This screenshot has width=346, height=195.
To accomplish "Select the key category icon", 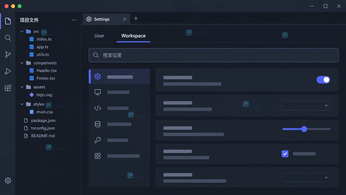I will [98, 140].
